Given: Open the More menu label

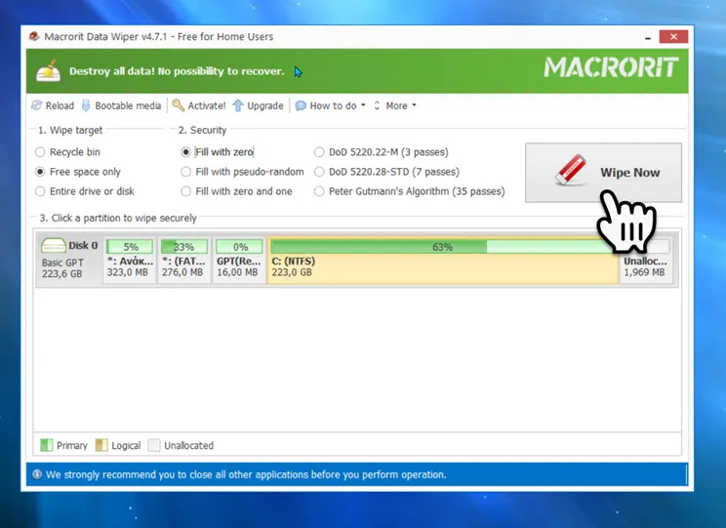Looking at the screenshot, I should [x=397, y=105].
